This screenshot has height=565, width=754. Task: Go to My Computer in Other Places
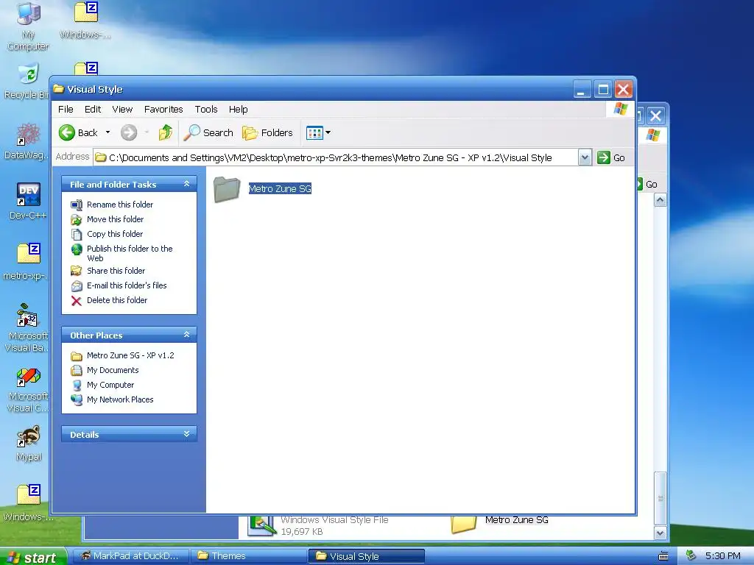(x=110, y=385)
